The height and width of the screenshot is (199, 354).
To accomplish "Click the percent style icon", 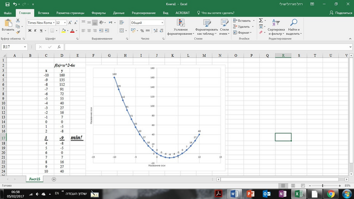I will (x=142, y=30).
